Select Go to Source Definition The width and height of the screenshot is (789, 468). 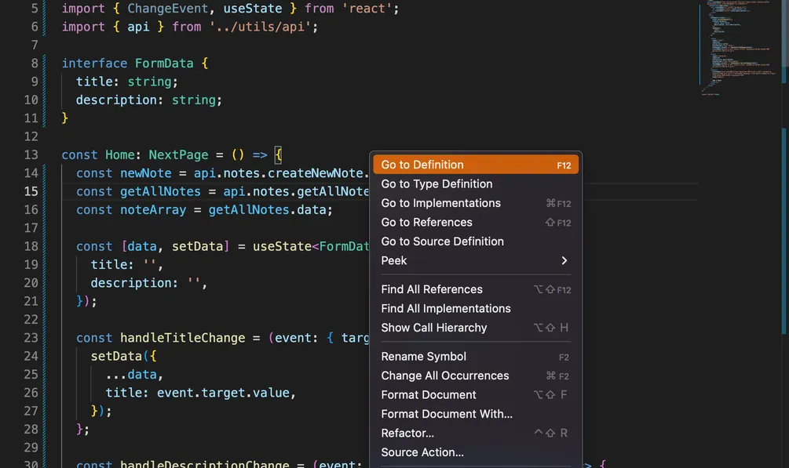(476, 241)
